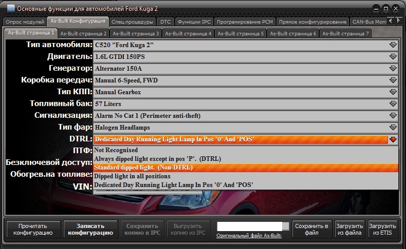Click the Тип фар dropdown arrow icon
This screenshot has height=249, width=406.
click(x=393, y=127)
